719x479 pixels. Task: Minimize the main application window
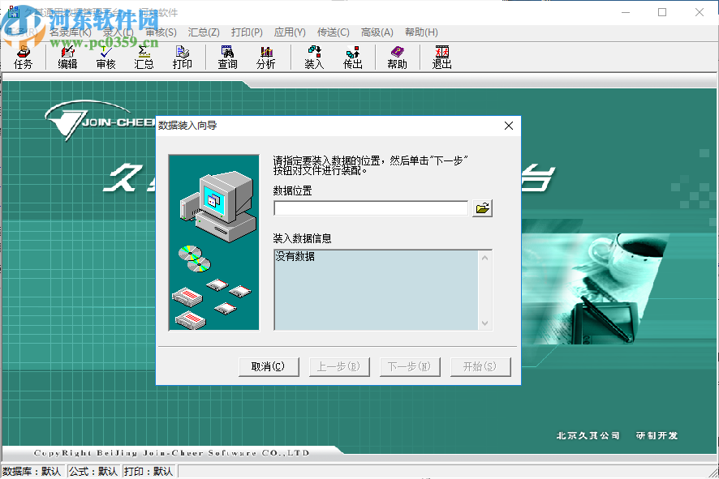coord(626,12)
